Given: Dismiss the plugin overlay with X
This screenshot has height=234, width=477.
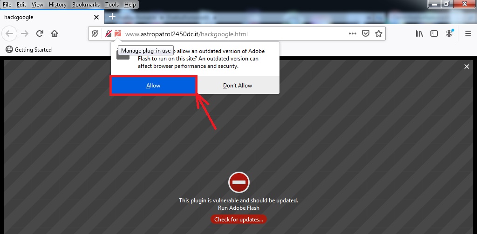Looking at the screenshot, I should point(467,67).
